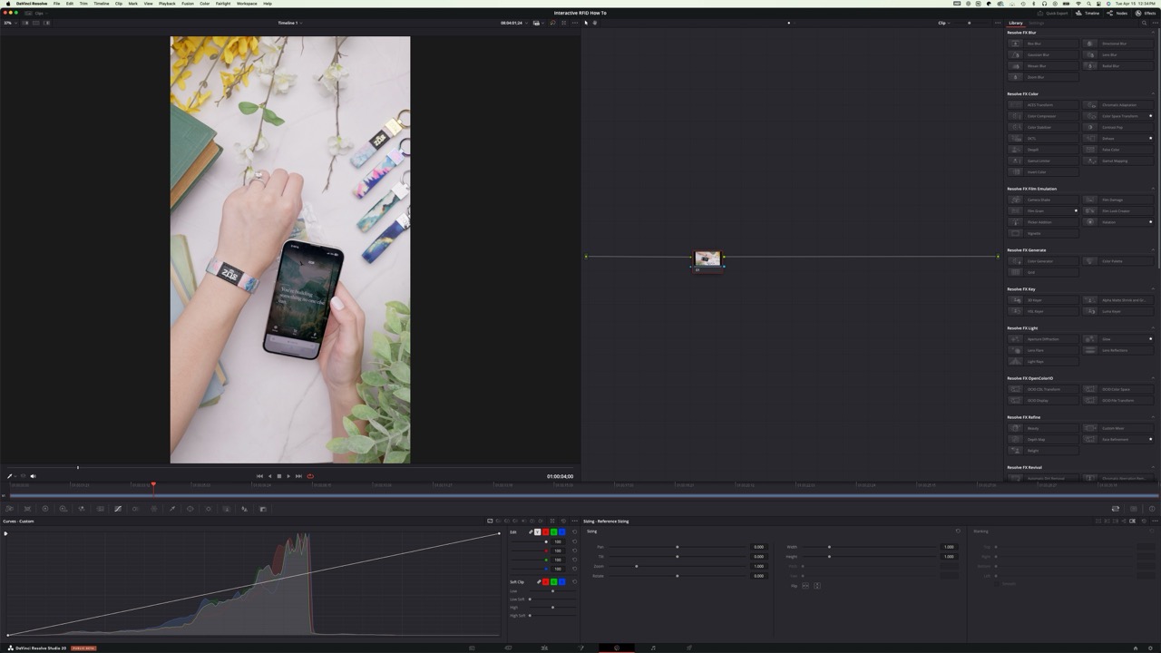Toggle curve channel link in Edit
Image resolution: width=1161 pixels, height=653 pixels.
[x=531, y=531]
